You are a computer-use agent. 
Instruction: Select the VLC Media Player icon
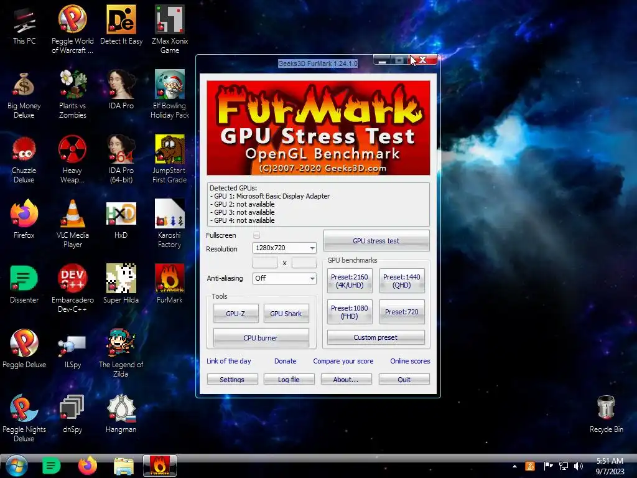(72, 224)
